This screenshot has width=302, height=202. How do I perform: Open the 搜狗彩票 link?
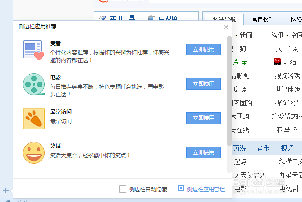[x=288, y=103]
